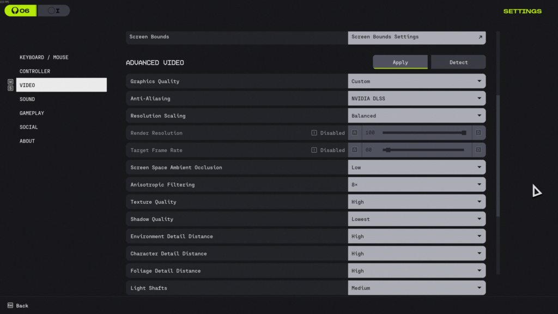Click the settings list vertical scrollbar
558x314 pixels.
click(498, 155)
